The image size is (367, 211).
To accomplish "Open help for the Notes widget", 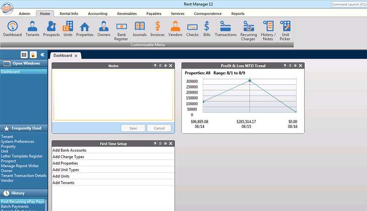I will pos(155,66).
